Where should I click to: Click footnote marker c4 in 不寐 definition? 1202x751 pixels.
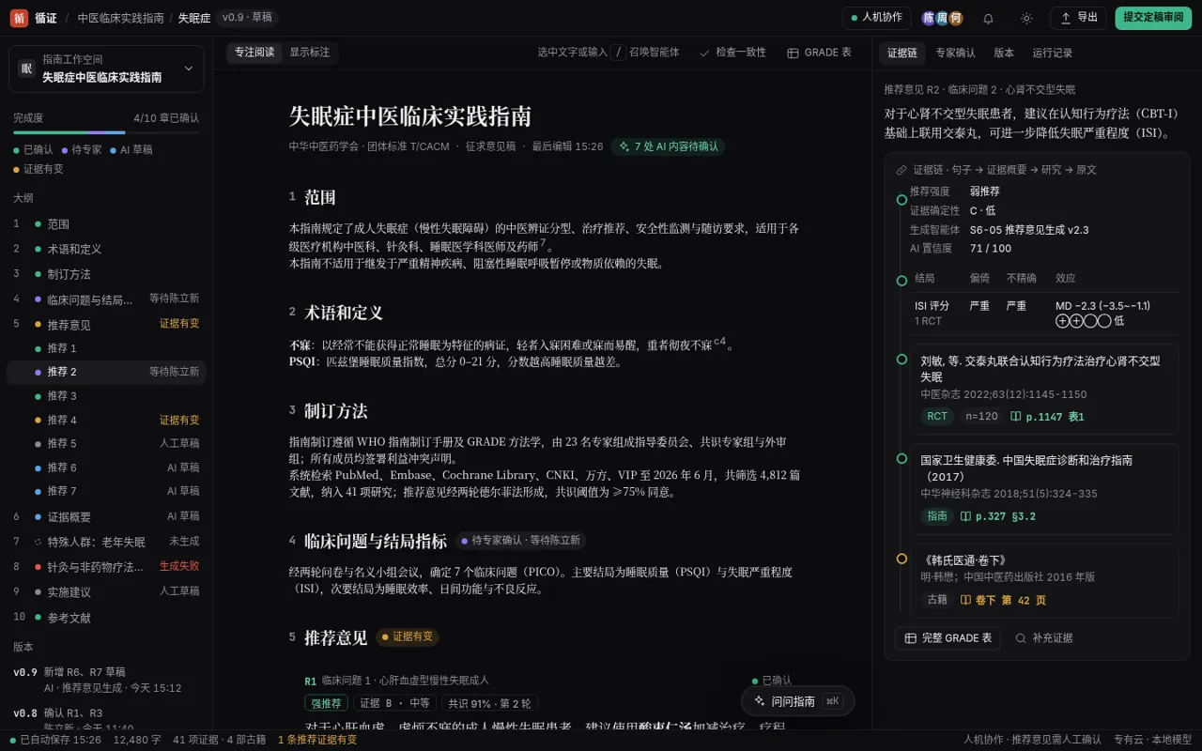(x=719, y=341)
